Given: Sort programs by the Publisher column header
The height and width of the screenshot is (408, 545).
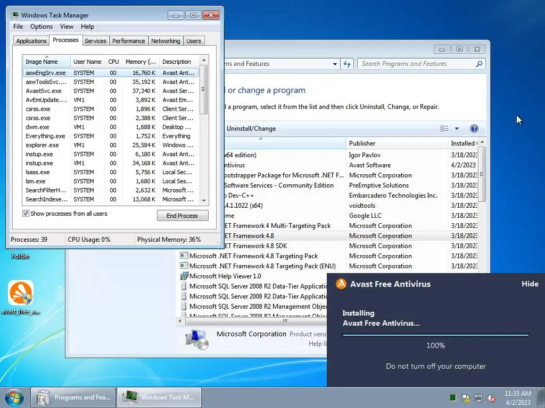Looking at the screenshot, I should (396, 143).
